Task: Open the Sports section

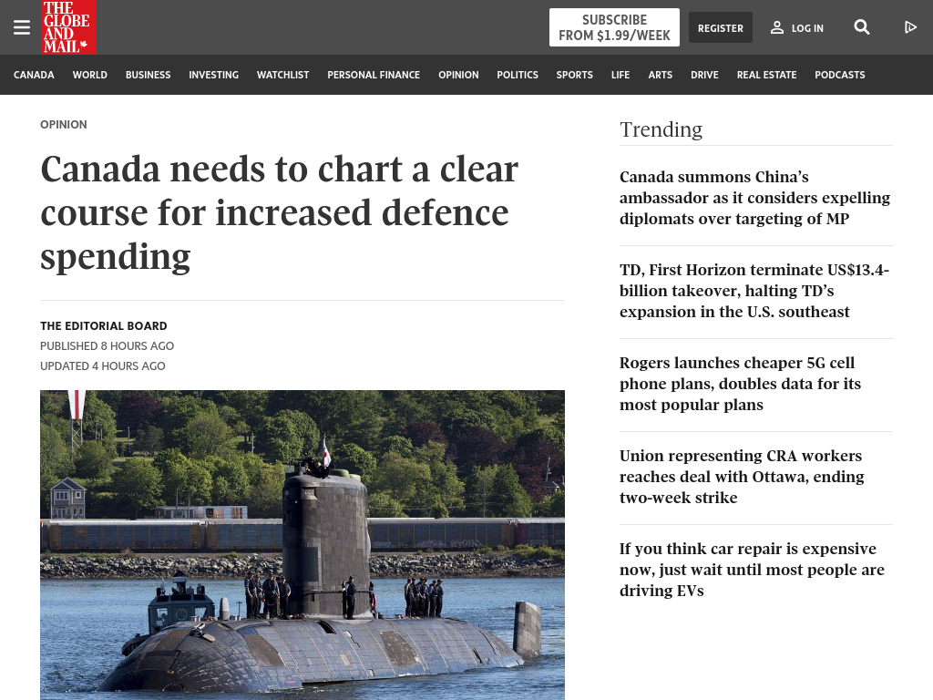Action: click(x=575, y=75)
